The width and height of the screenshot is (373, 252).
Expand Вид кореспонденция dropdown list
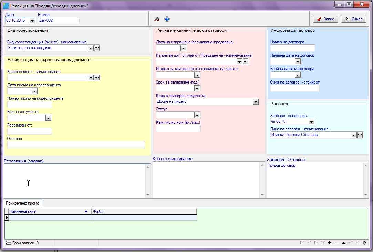pyautogui.click(x=90, y=48)
